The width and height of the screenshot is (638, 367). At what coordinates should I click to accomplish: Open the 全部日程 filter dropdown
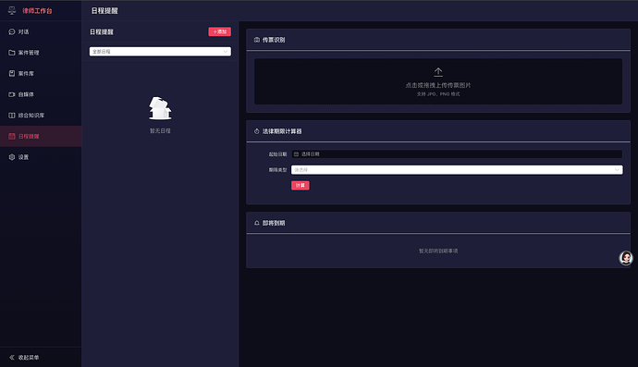pyautogui.click(x=160, y=52)
